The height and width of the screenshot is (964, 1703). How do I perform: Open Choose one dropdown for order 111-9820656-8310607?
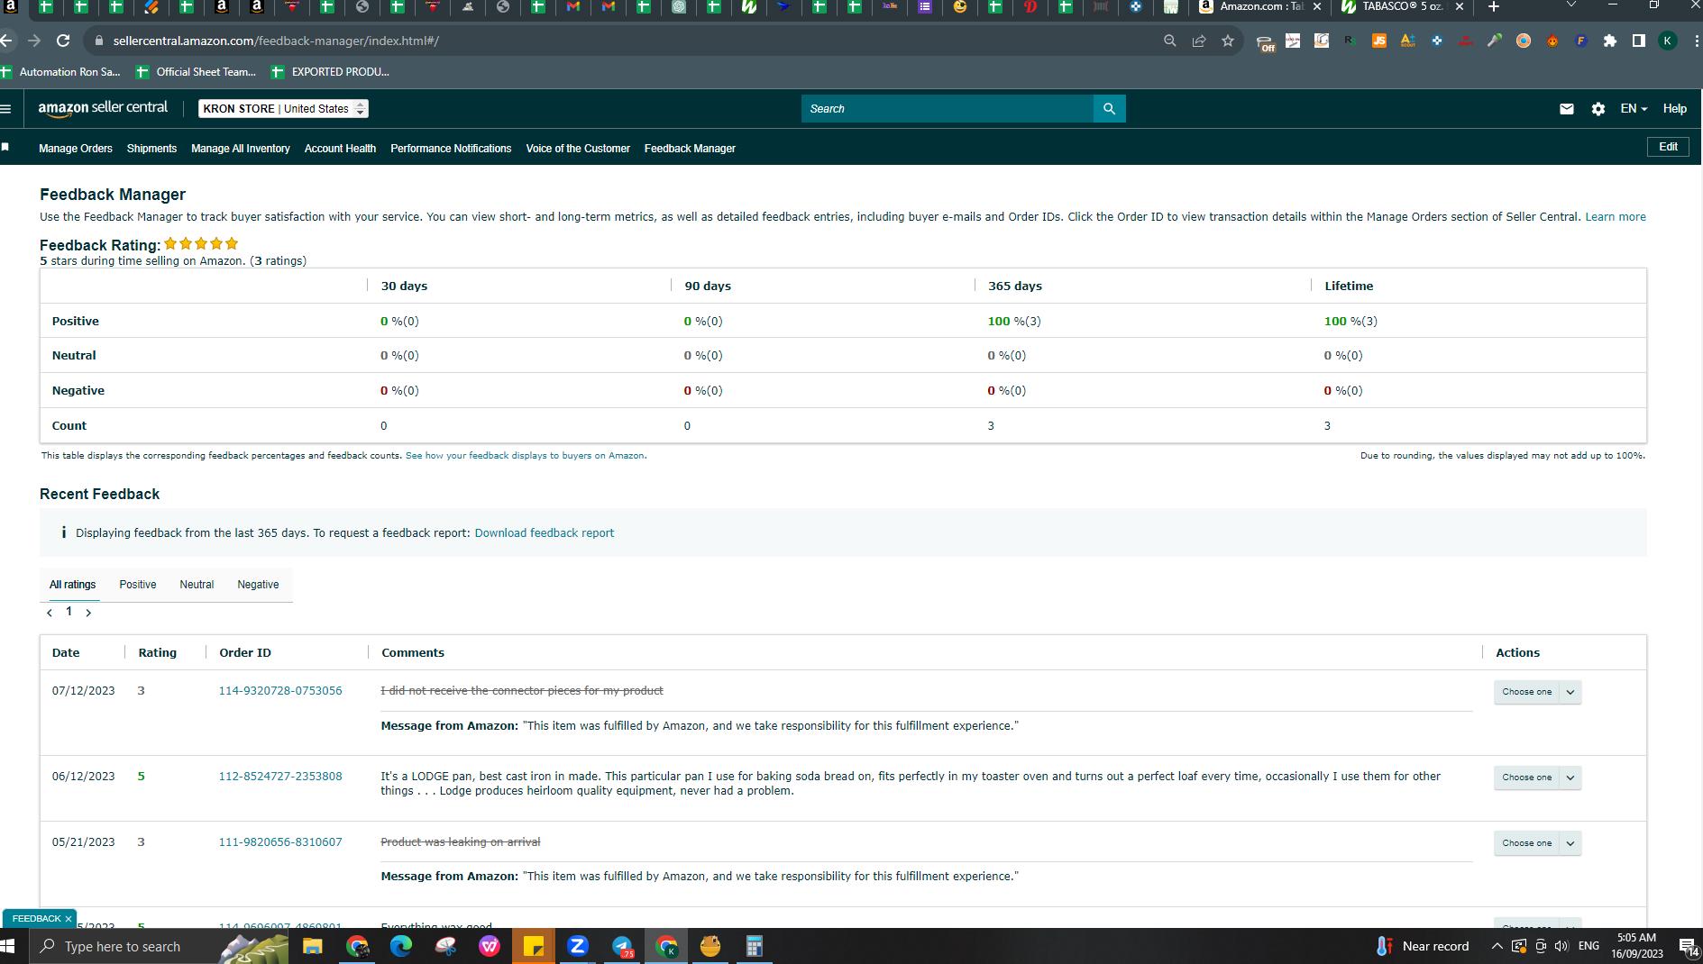tap(1537, 843)
